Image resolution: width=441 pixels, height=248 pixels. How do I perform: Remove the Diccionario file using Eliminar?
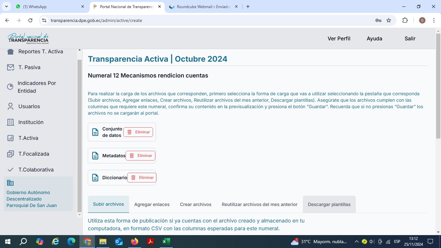coord(142,178)
